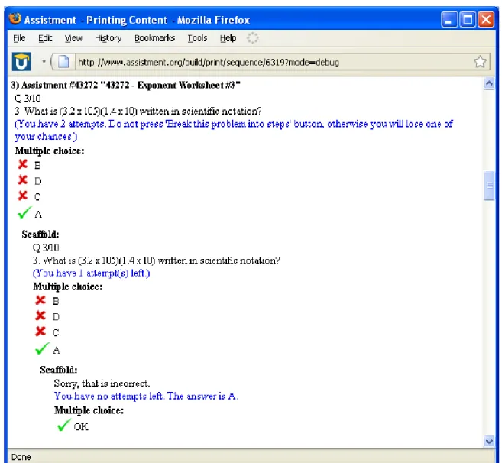
Task: Click the scrollbar down arrow
Action: pos(489,442)
